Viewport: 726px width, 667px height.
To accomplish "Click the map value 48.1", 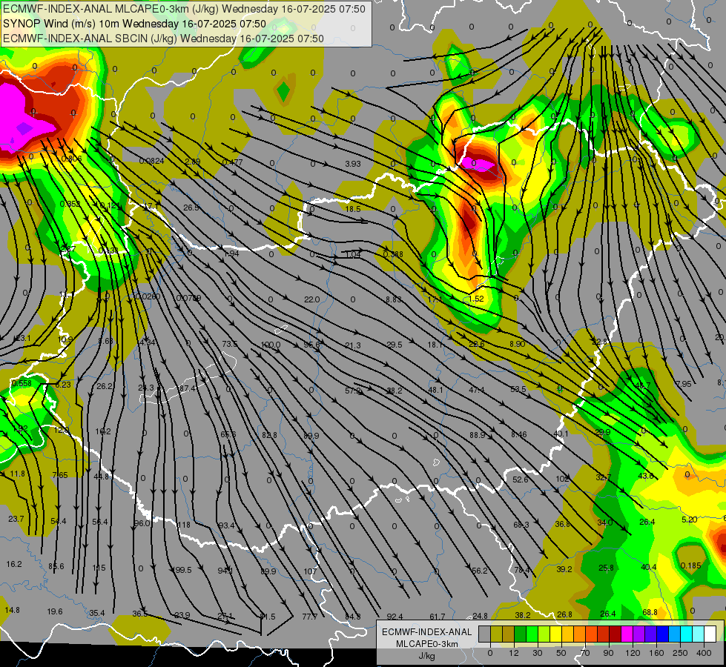I will (435, 391).
